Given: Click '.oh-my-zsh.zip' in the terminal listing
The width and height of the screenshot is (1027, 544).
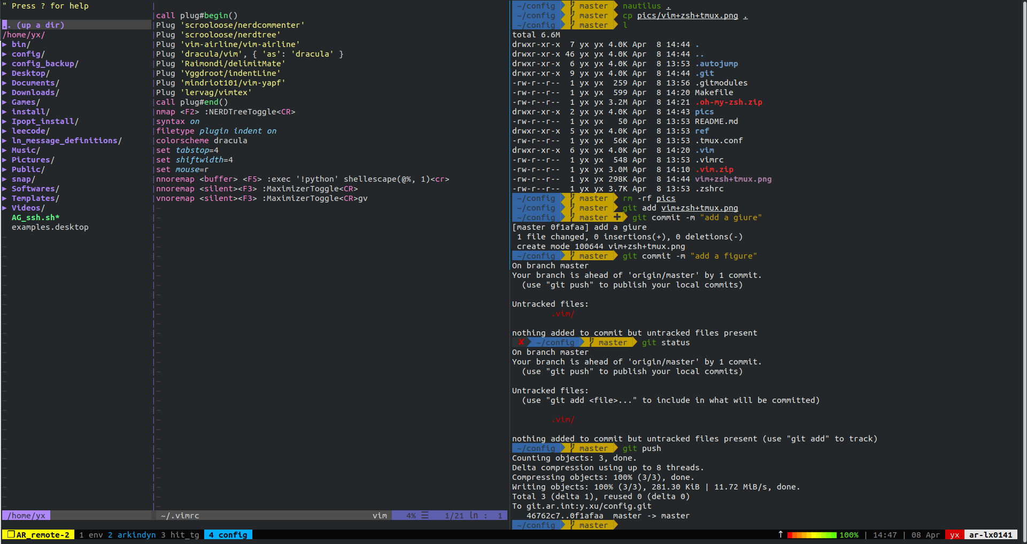Looking at the screenshot, I should tap(729, 102).
